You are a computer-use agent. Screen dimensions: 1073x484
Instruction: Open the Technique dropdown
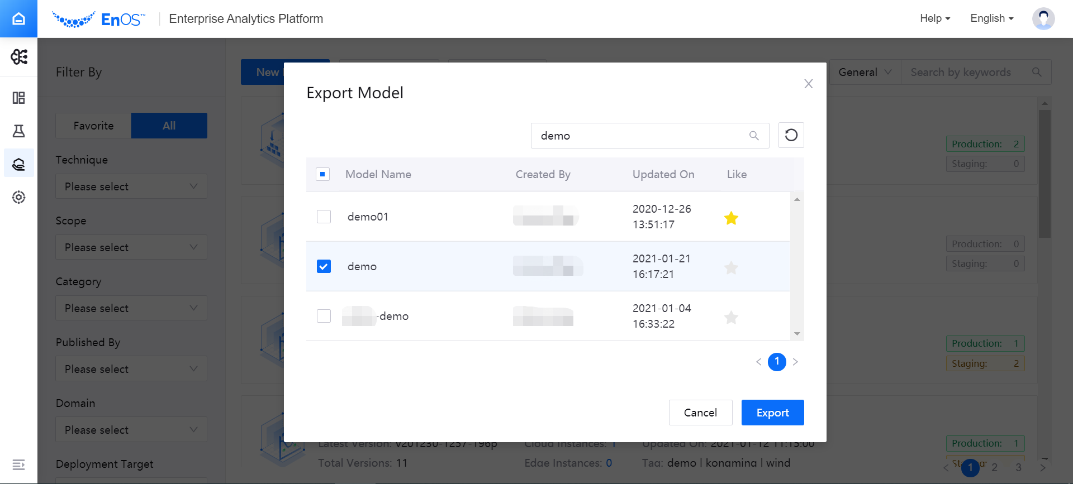(131, 186)
